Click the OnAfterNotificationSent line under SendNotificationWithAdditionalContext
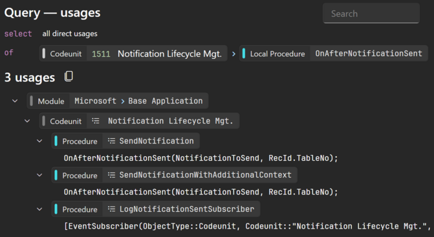Image resolution: width=434 pixels, height=237 pixels. (201, 192)
